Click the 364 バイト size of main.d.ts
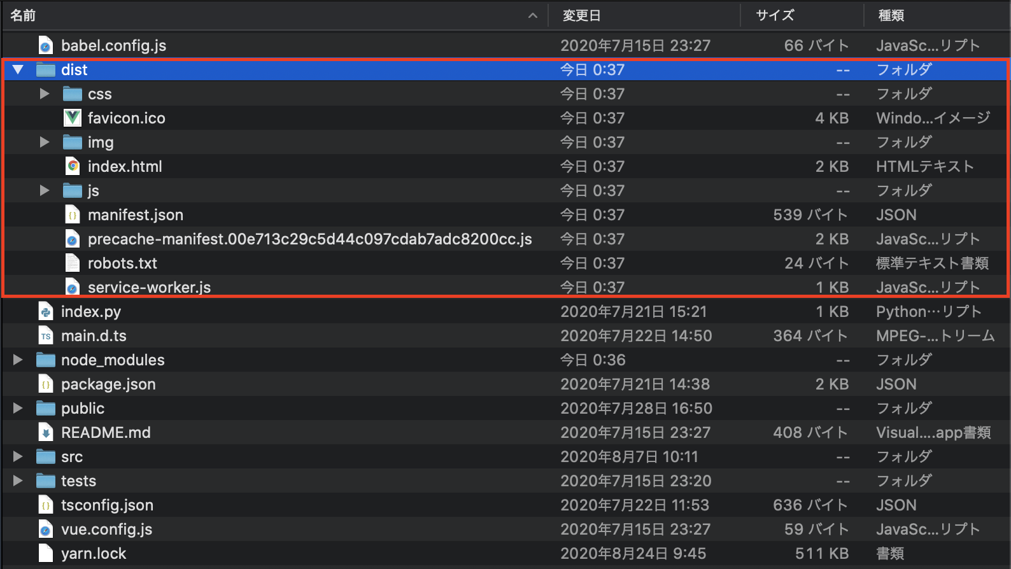1011x569 pixels. pos(811,335)
